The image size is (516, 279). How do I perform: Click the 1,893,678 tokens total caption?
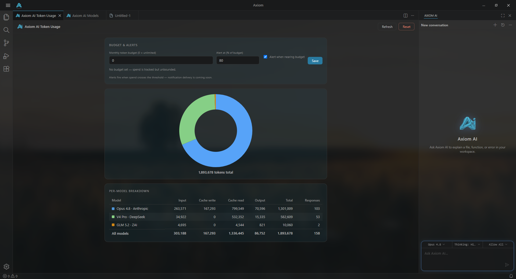pos(216,172)
